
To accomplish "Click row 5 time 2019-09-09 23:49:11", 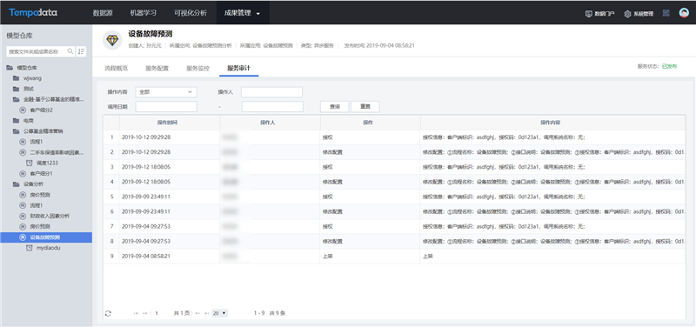I will point(146,197).
